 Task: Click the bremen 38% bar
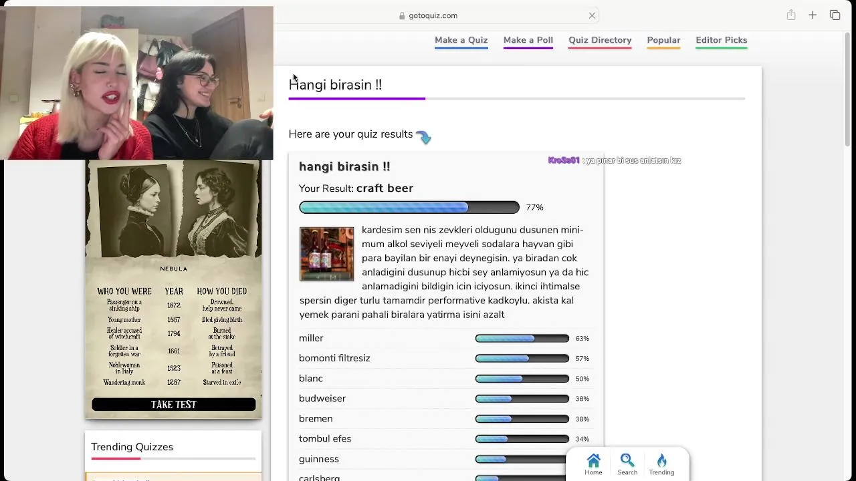[x=522, y=419]
